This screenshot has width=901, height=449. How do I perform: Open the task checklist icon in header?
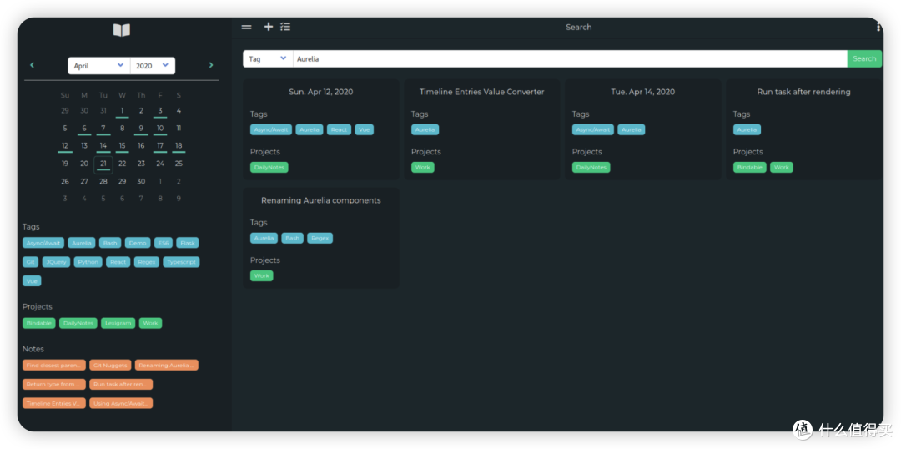pyautogui.click(x=285, y=27)
